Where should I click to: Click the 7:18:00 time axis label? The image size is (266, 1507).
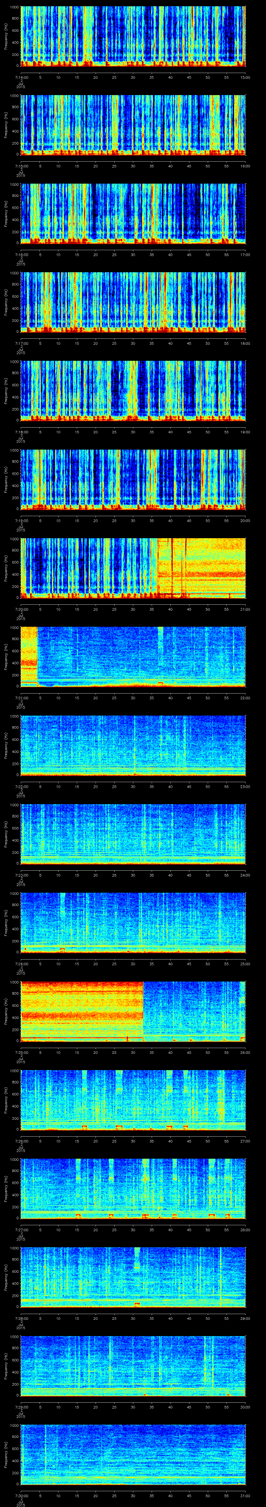[22, 432]
